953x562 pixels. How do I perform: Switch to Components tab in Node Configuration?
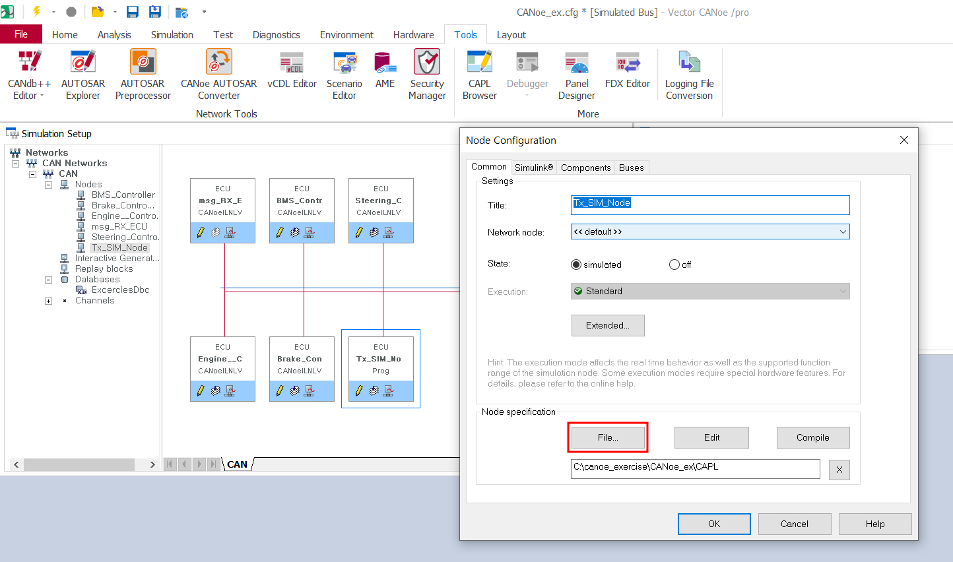pyautogui.click(x=586, y=168)
